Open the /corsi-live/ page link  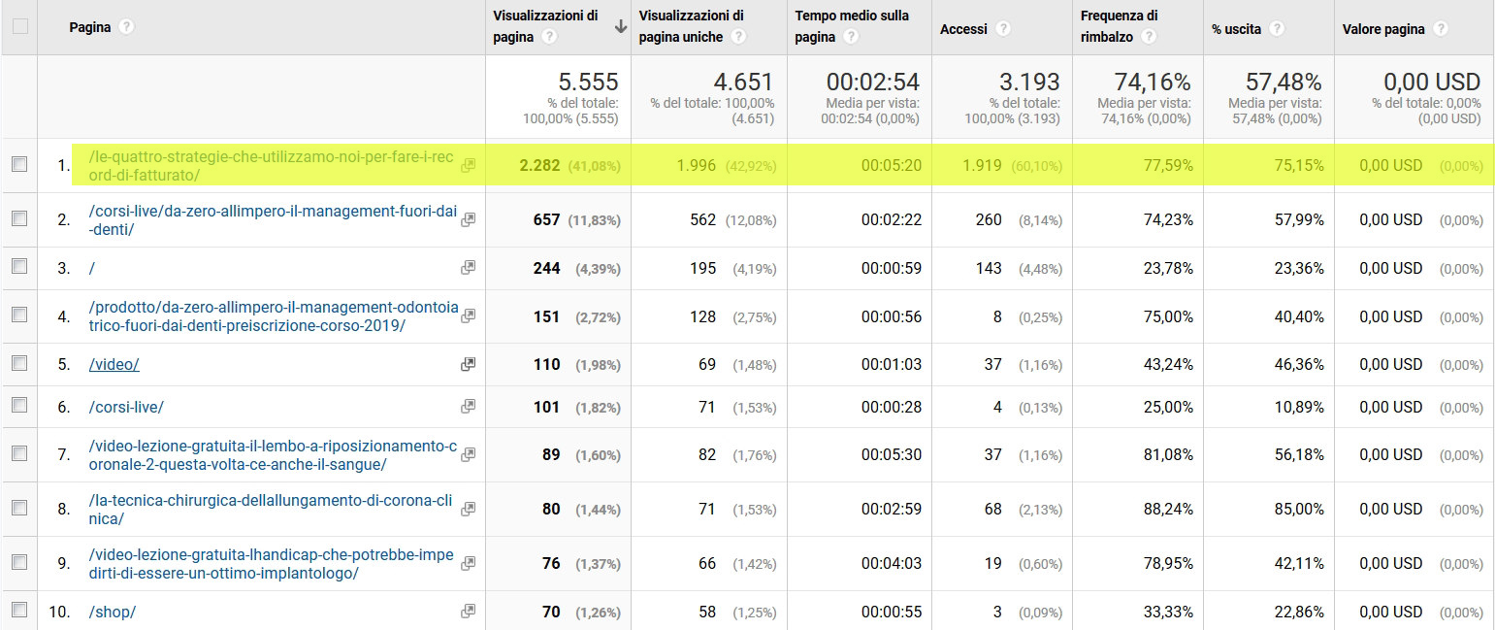click(x=125, y=408)
